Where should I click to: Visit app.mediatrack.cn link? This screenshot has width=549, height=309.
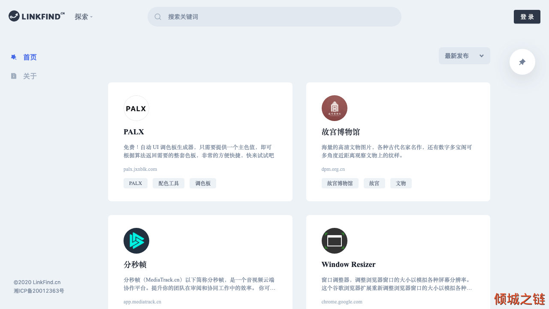click(142, 302)
